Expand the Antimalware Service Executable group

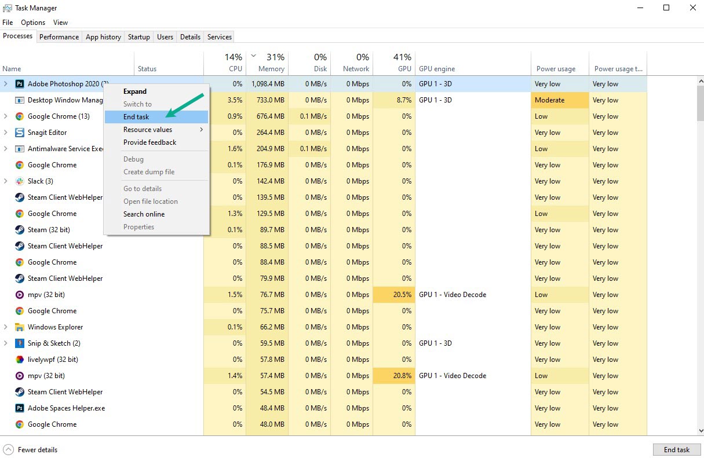(6, 149)
